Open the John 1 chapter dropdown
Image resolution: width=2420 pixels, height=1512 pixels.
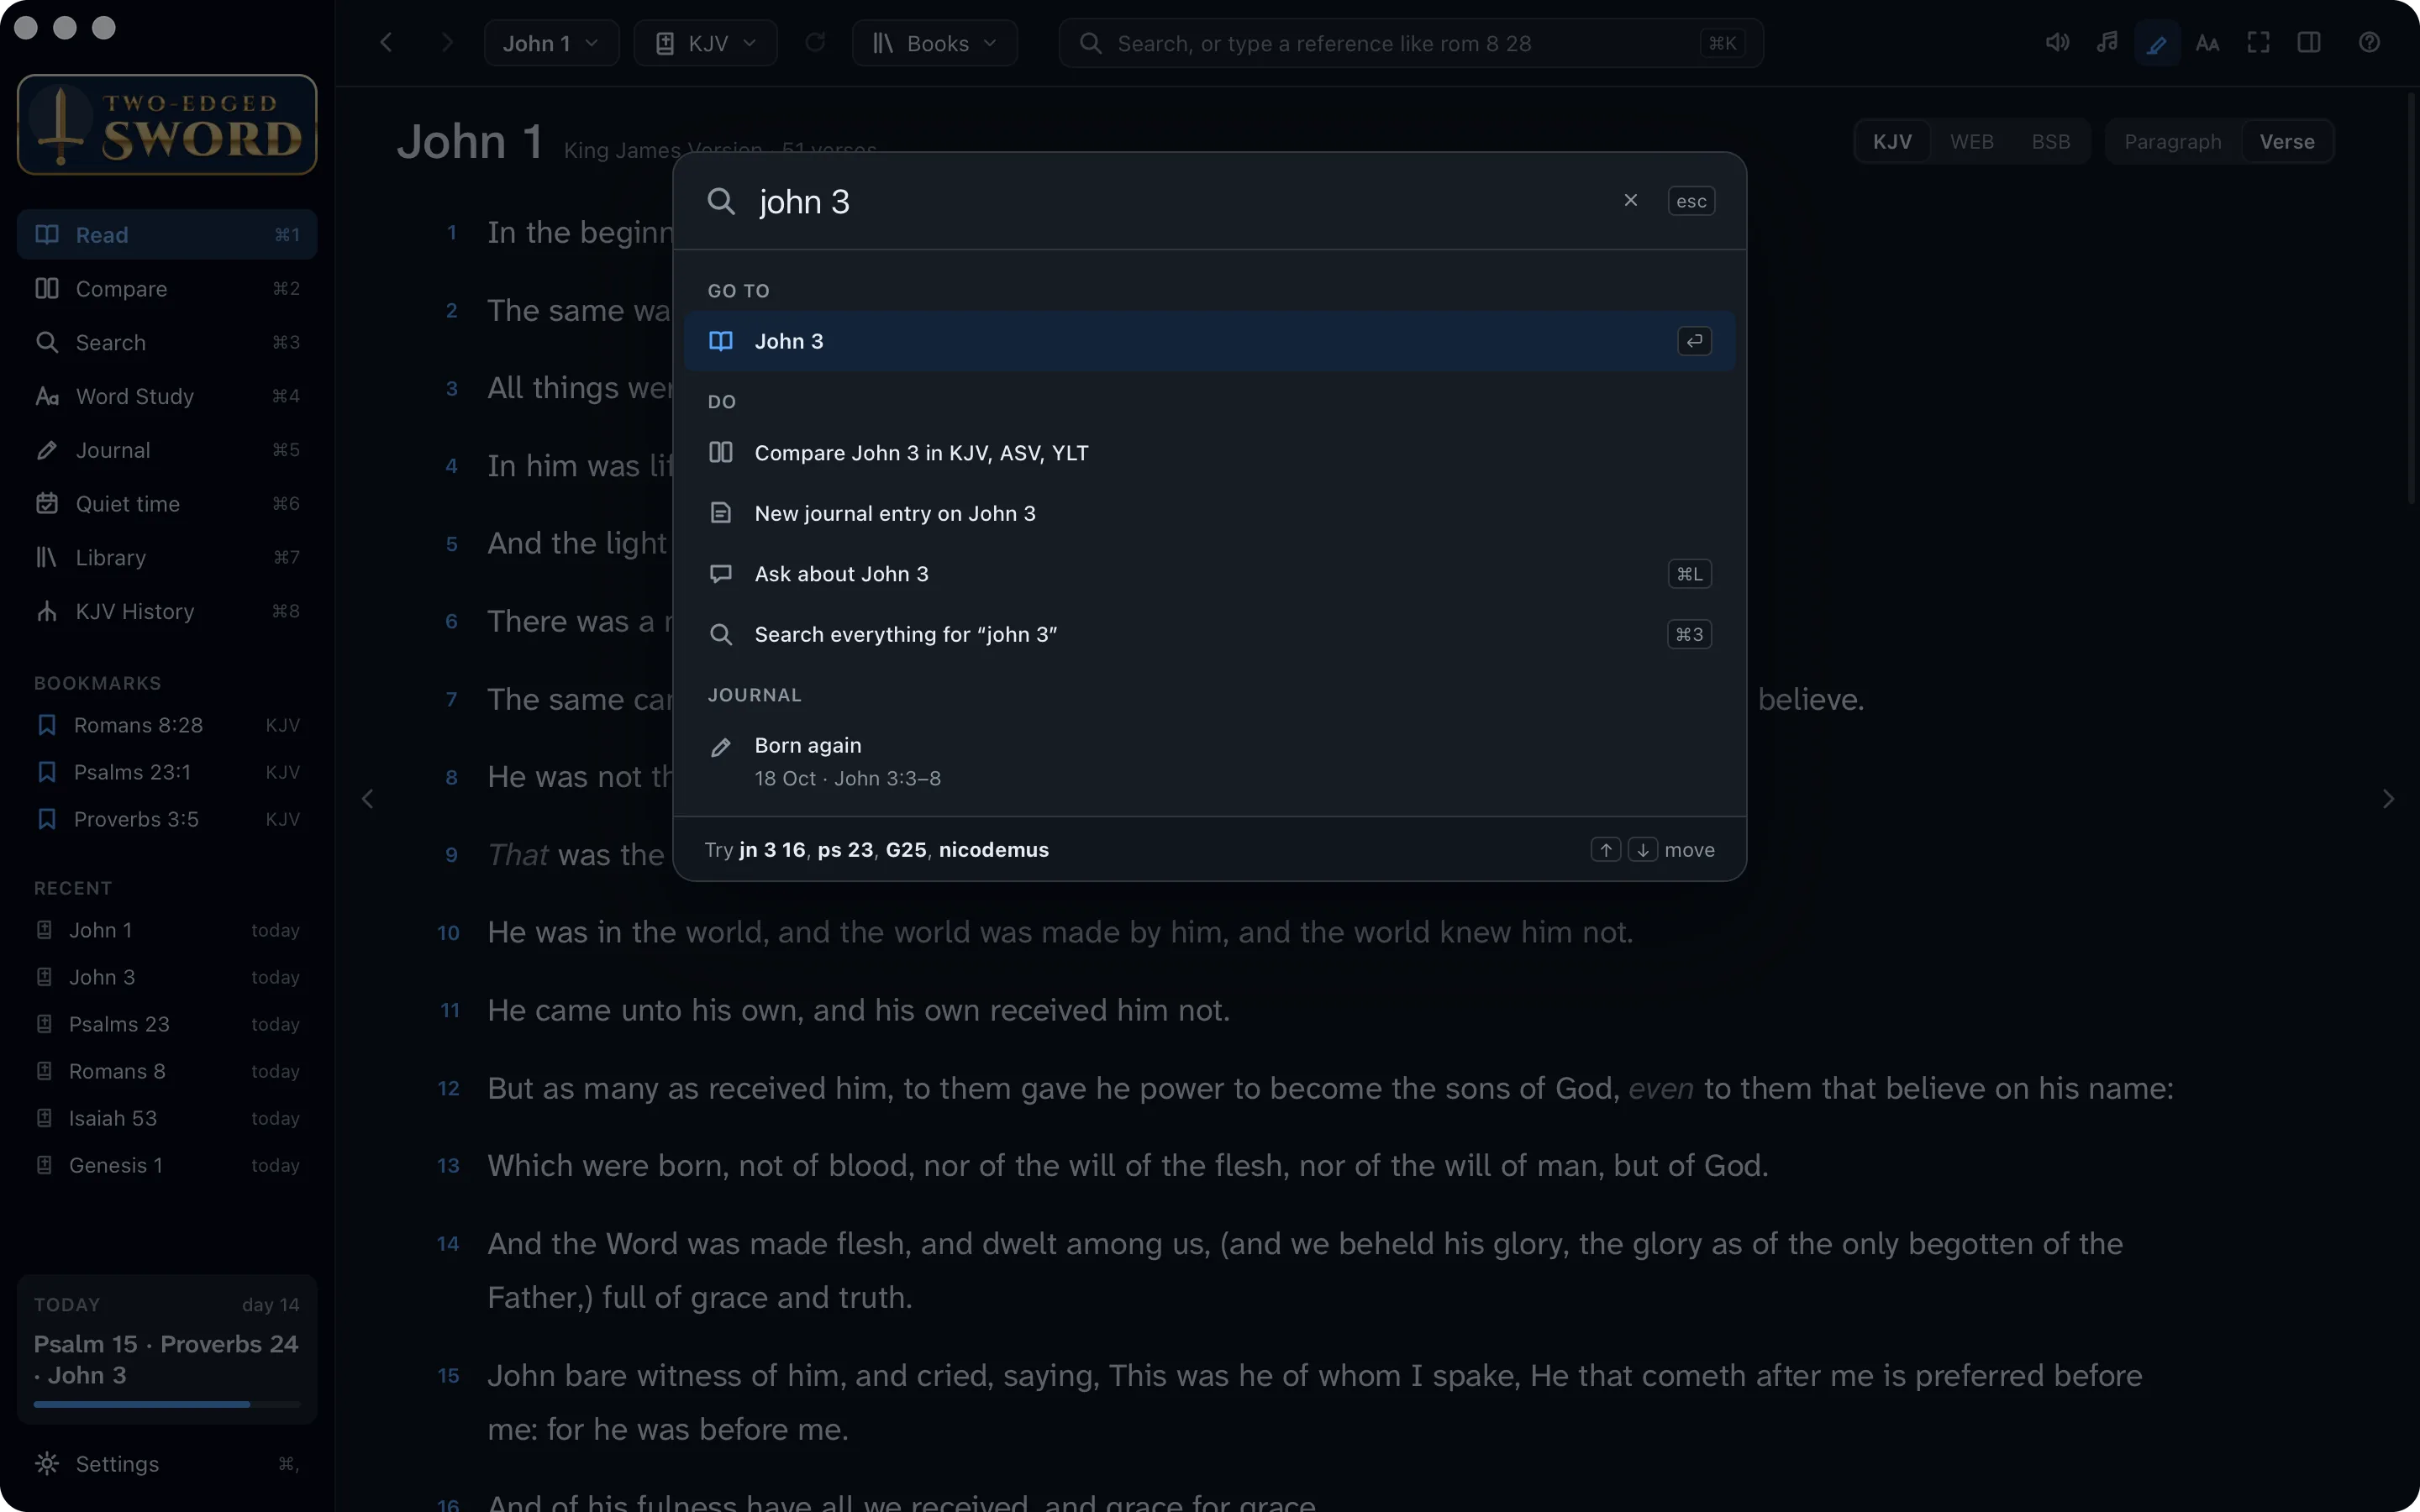(551, 43)
